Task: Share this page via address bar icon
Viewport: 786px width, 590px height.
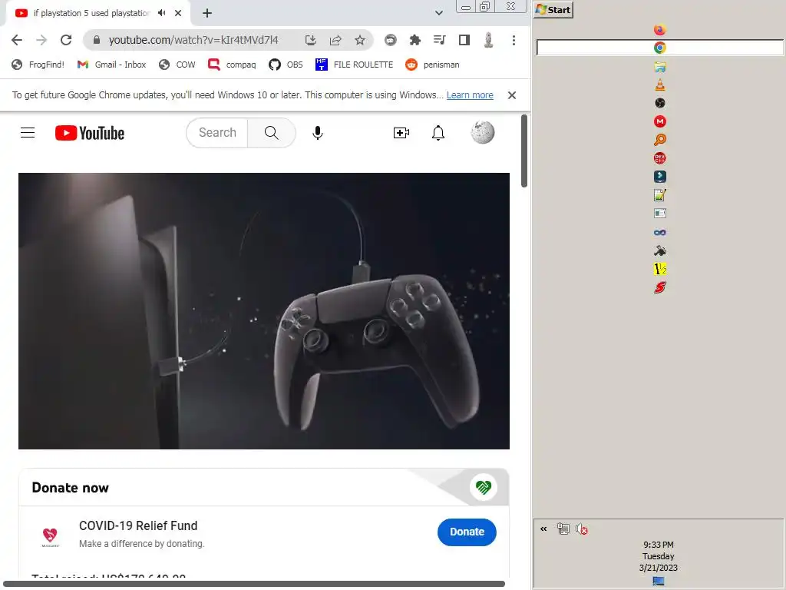Action: coord(335,40)
